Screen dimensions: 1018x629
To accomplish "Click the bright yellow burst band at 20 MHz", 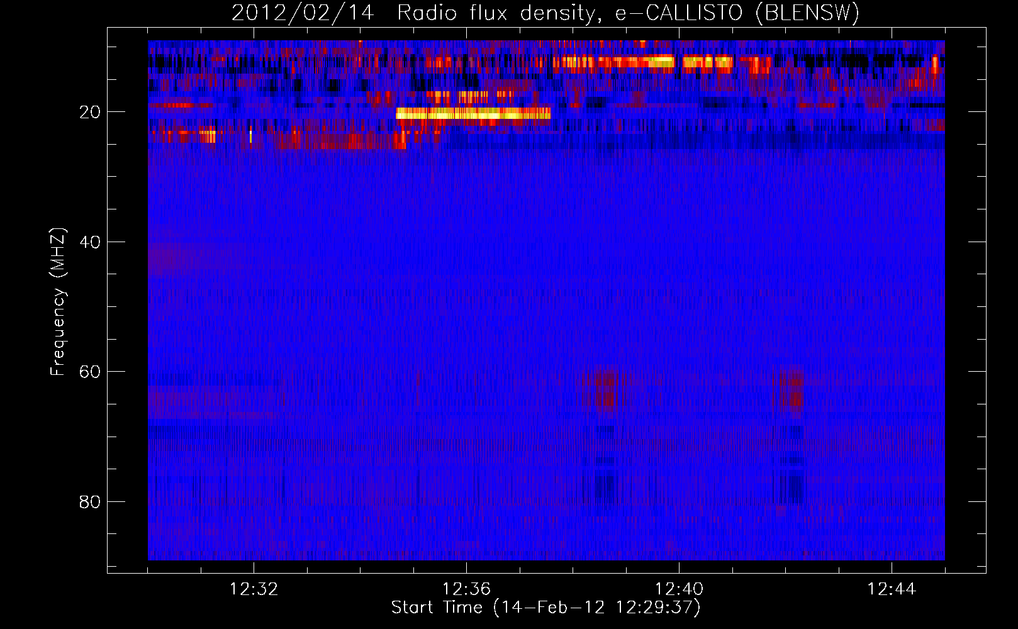I will [473, 113].
